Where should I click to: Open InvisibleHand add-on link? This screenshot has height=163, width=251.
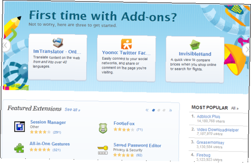coord(195,54)
